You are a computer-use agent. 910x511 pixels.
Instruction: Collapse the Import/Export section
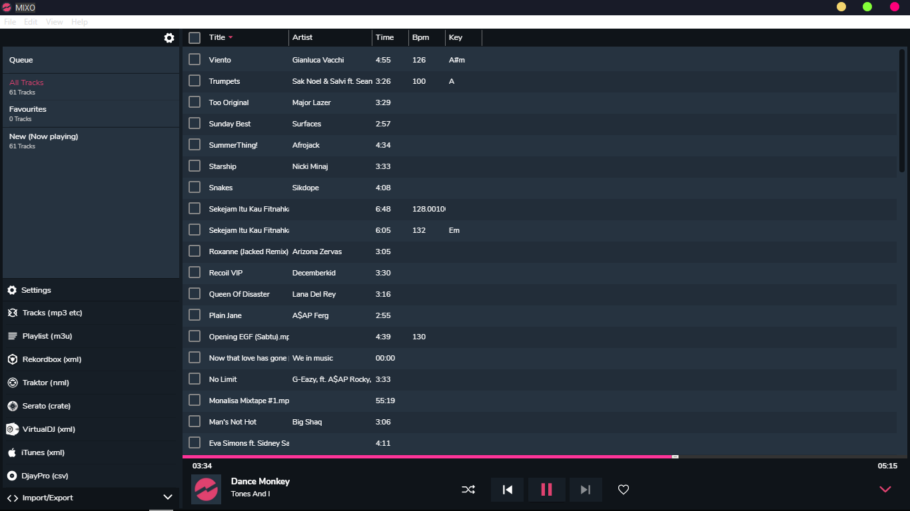168,498
